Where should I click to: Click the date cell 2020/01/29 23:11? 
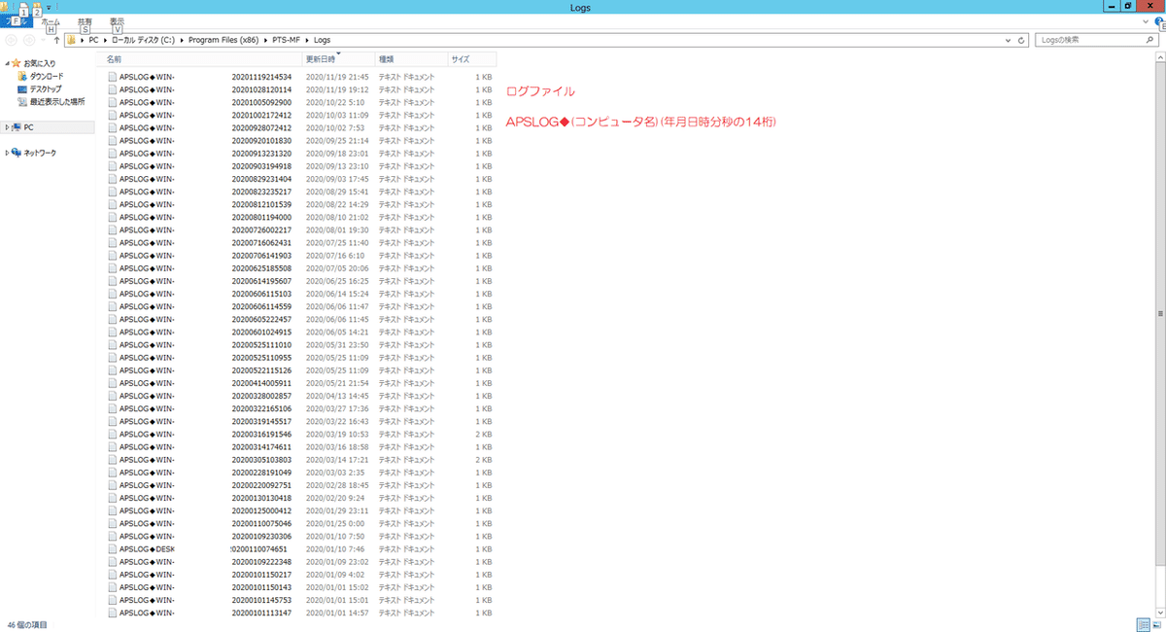click(336, 510)
